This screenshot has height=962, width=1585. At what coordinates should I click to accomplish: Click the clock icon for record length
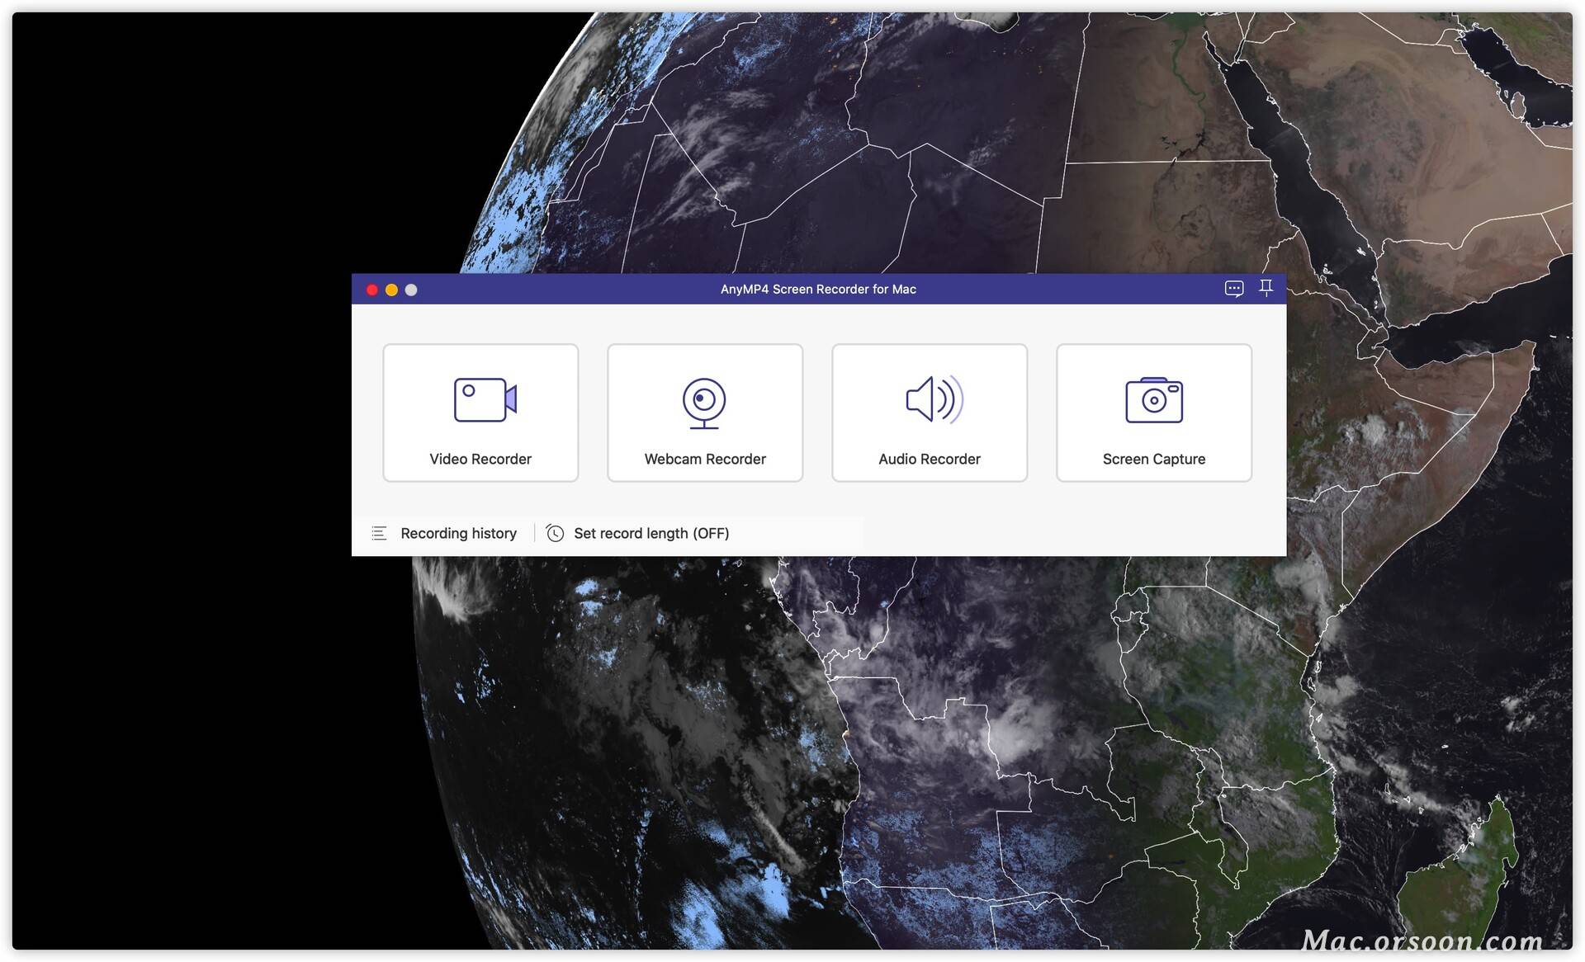pos(555,533)
